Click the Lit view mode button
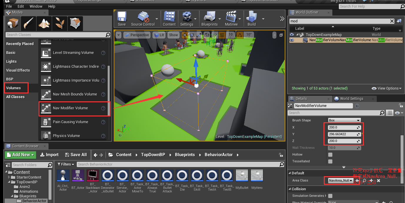This screenshot has width=405, height=203. [159, 35]
